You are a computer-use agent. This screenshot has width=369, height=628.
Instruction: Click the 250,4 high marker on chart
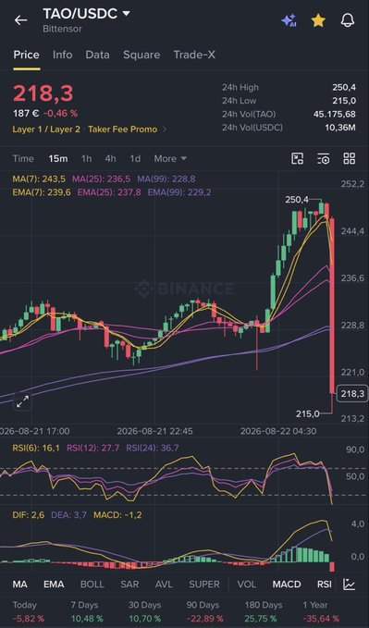pyautogui.click(x=297, y=200)
